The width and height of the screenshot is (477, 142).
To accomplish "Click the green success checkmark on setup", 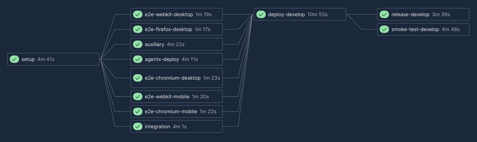I will (x=14, y=59).
